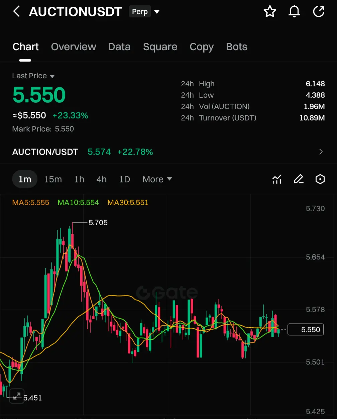Open the Perp contract type dropdown
The image size is (337, 419).
144,12
